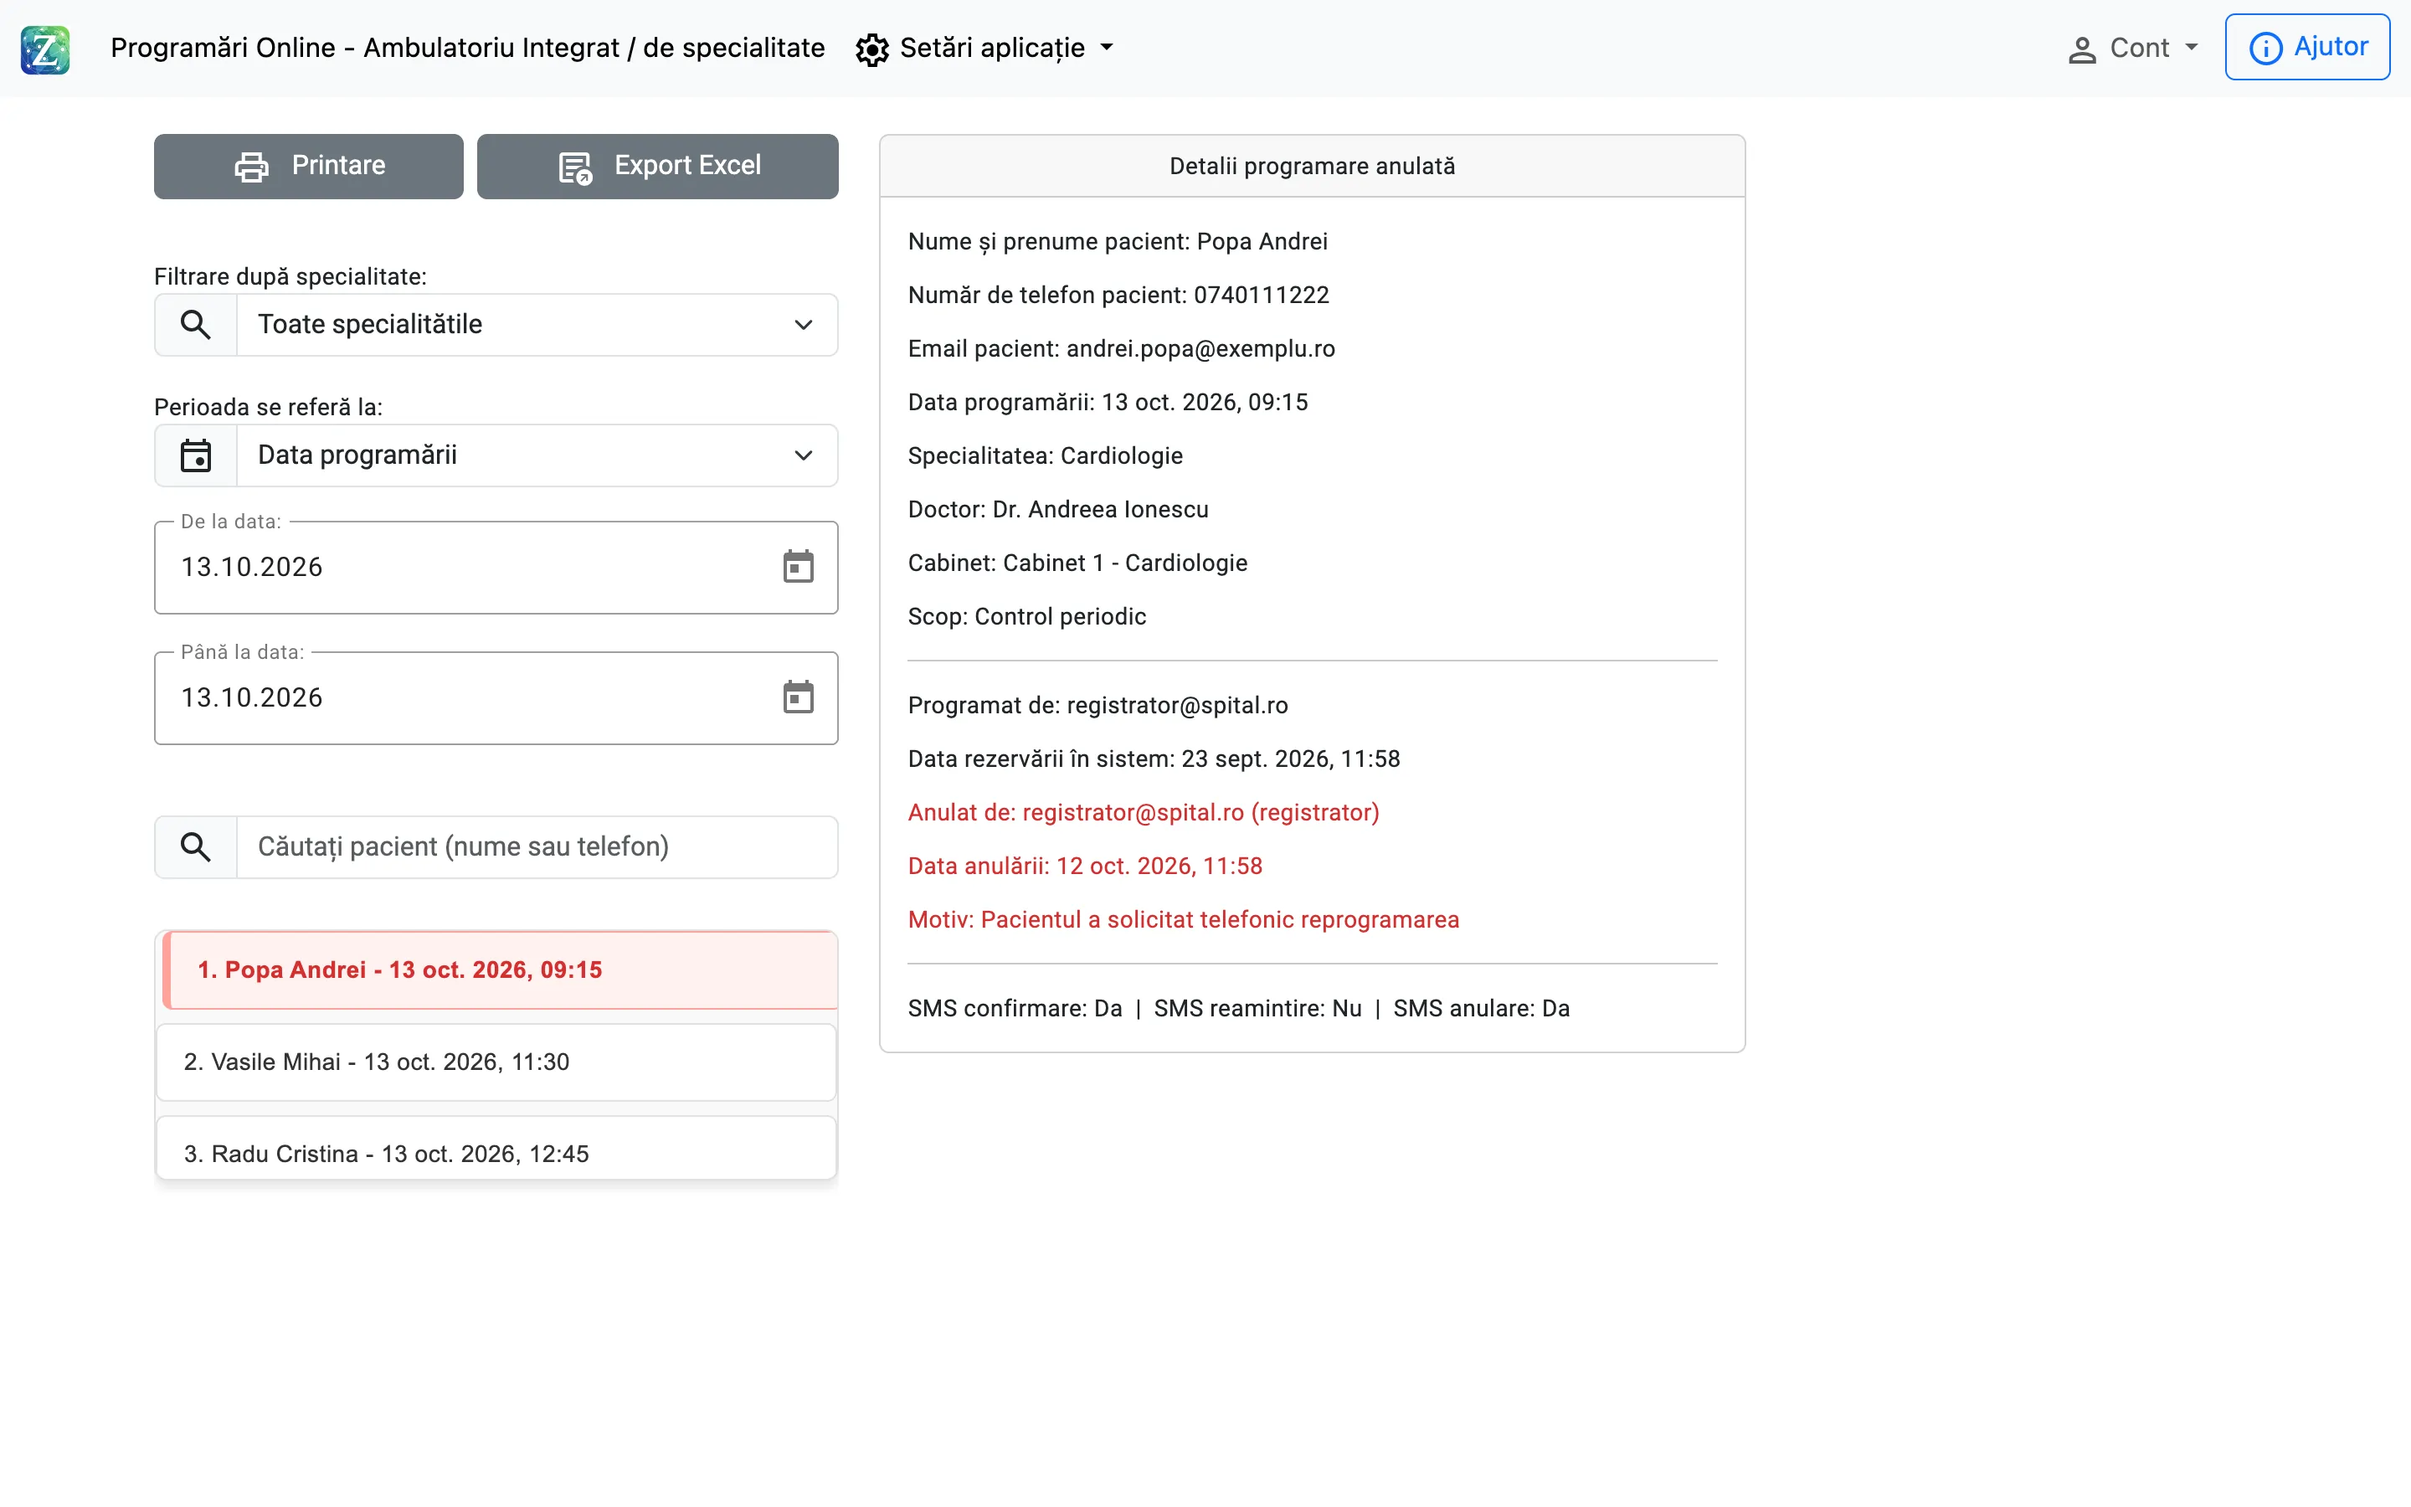Click the Scop: Control periodic line
This screenshot has height=1507, width=2411.
coord(1027,617)
